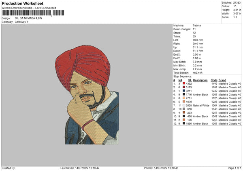
Task: Click the black swatch in stop row 12
Action: pos(184,123)
